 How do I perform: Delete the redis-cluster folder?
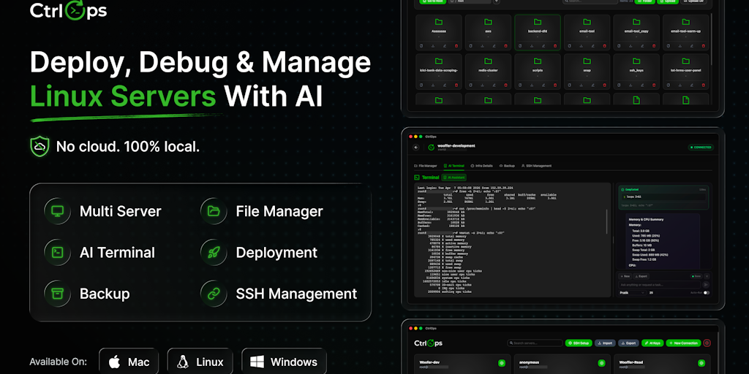click(505, 85)
